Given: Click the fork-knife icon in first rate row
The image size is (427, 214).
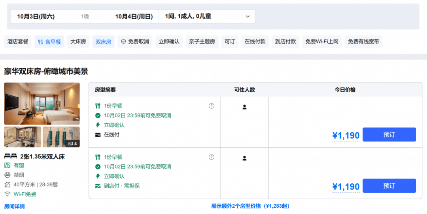Looking at the screenshot, I should click(98, 106).
